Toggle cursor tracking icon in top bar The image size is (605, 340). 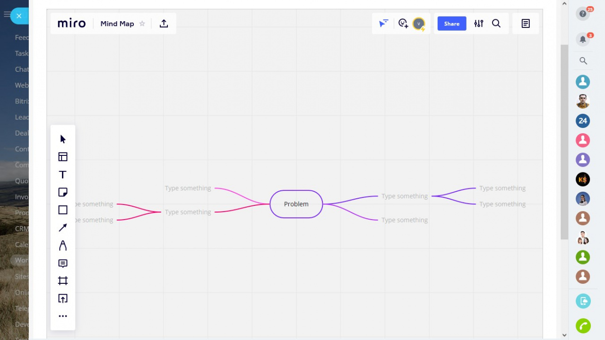pos(383,23)
